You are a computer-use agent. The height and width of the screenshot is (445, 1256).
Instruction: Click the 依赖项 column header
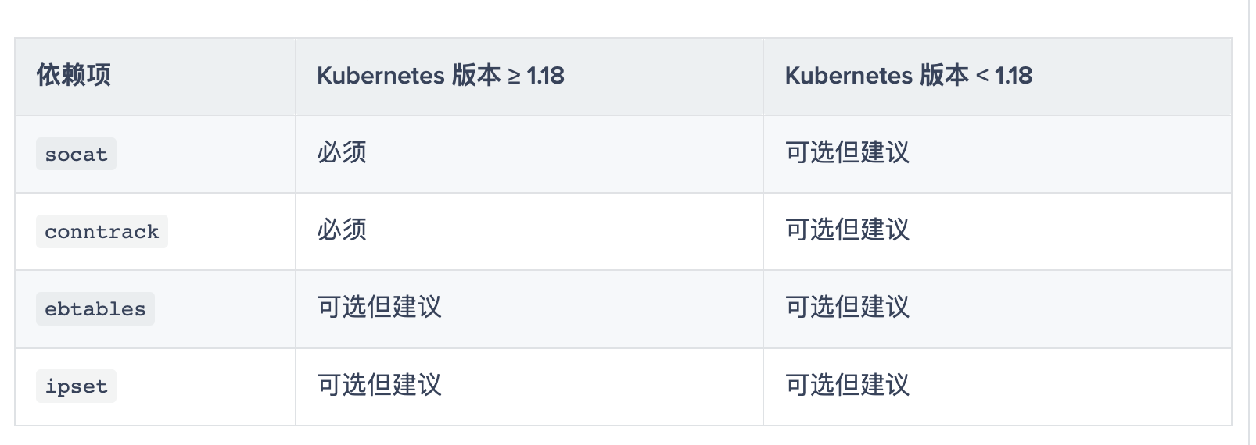[74, 76]
